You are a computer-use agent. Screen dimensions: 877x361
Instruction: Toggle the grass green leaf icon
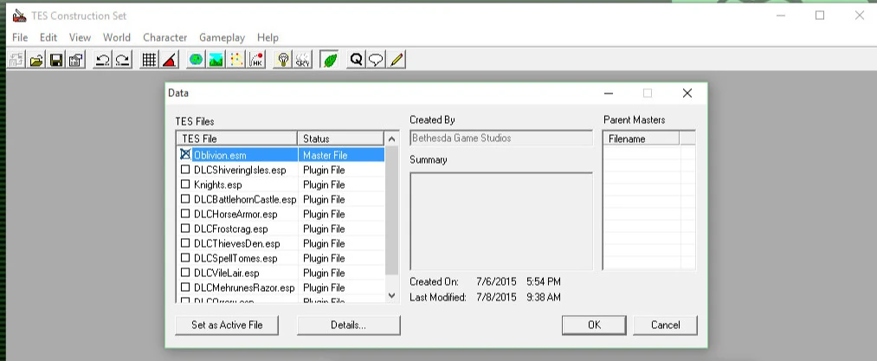[330, 60]
